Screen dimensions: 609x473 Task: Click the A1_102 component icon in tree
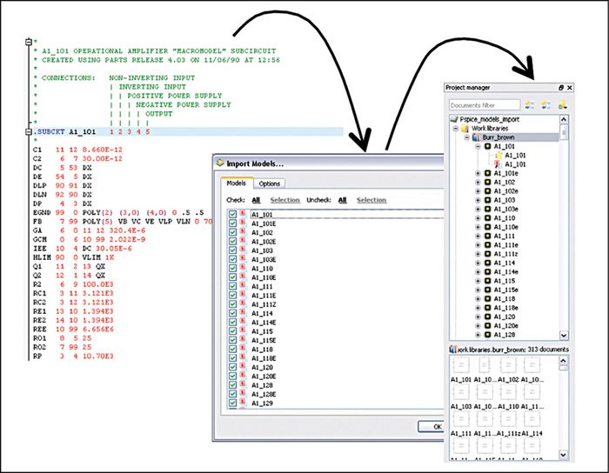[488, 183]
